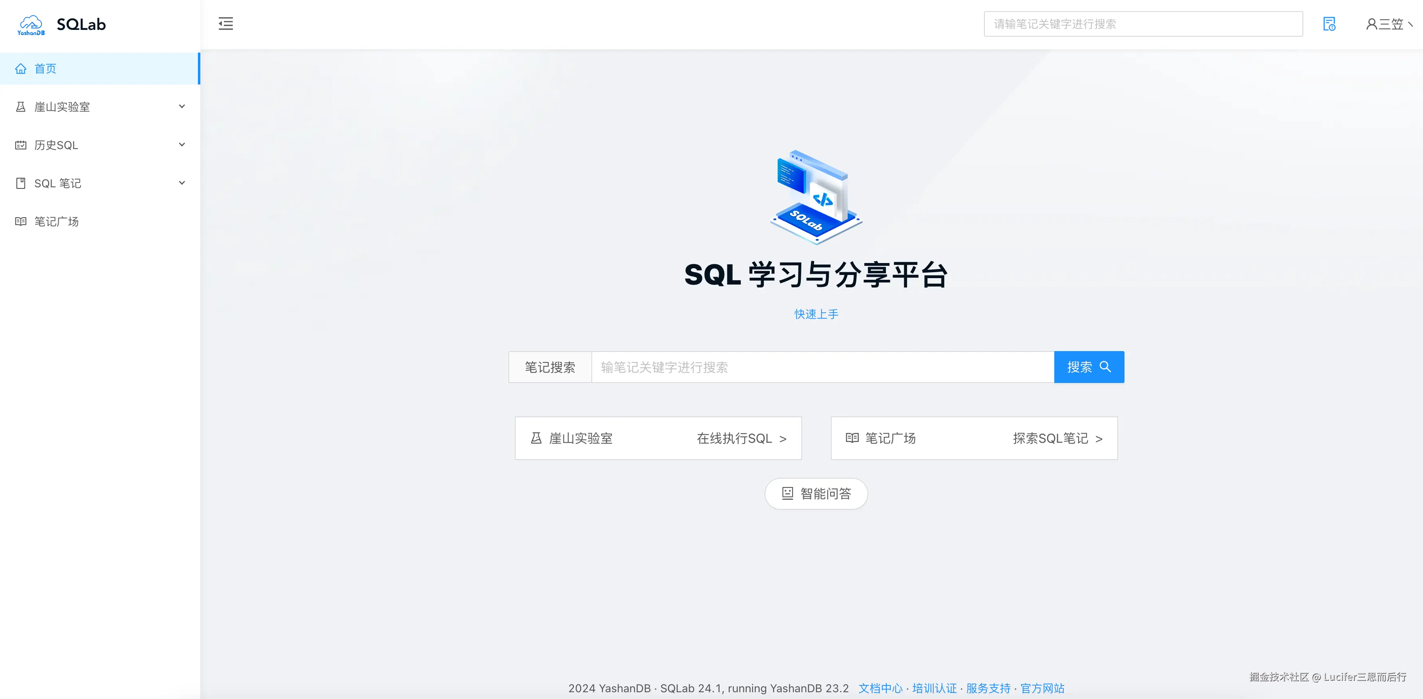Click the home icon beside 首页
This screenshot has height=699, width=1423.
coord(21,69)
